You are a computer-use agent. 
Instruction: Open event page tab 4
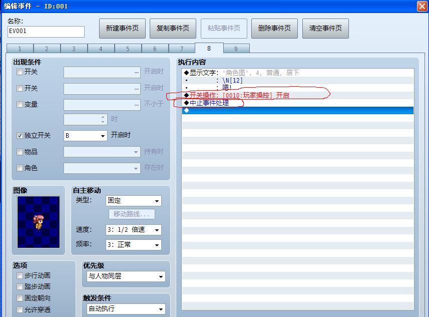[x=101, y=49]
